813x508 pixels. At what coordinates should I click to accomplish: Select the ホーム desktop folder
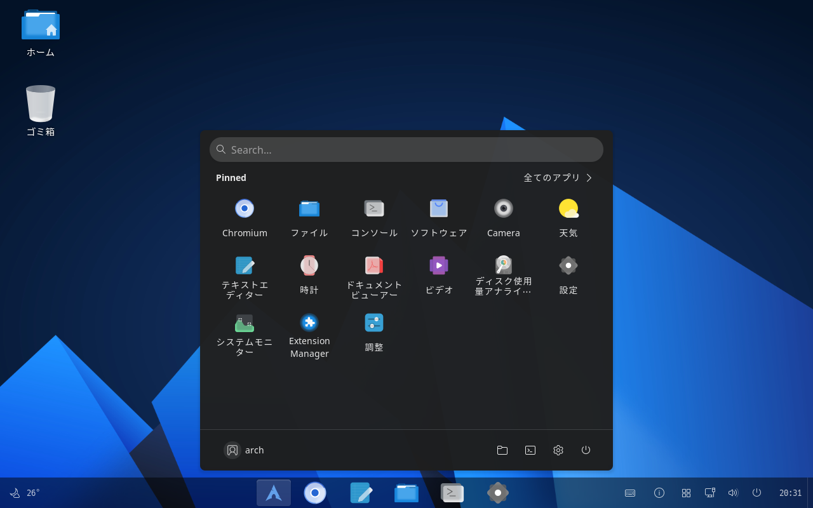41,33
